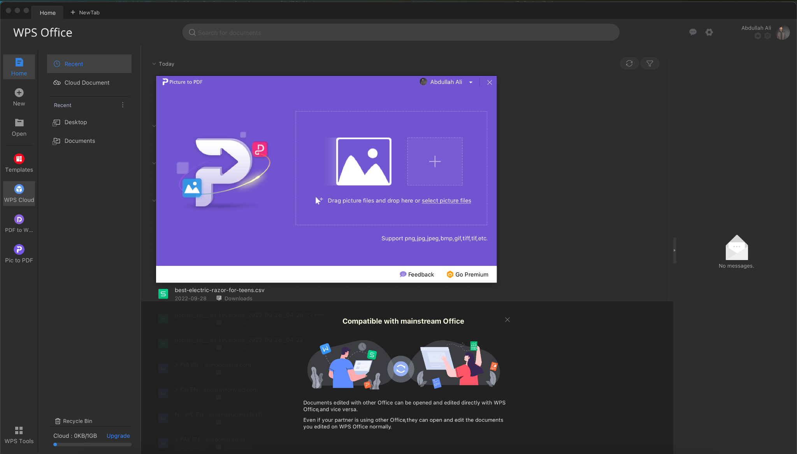The image size is (797, 454).
Task: Click the cloud storage usage bar
Action: click(92, 444)
